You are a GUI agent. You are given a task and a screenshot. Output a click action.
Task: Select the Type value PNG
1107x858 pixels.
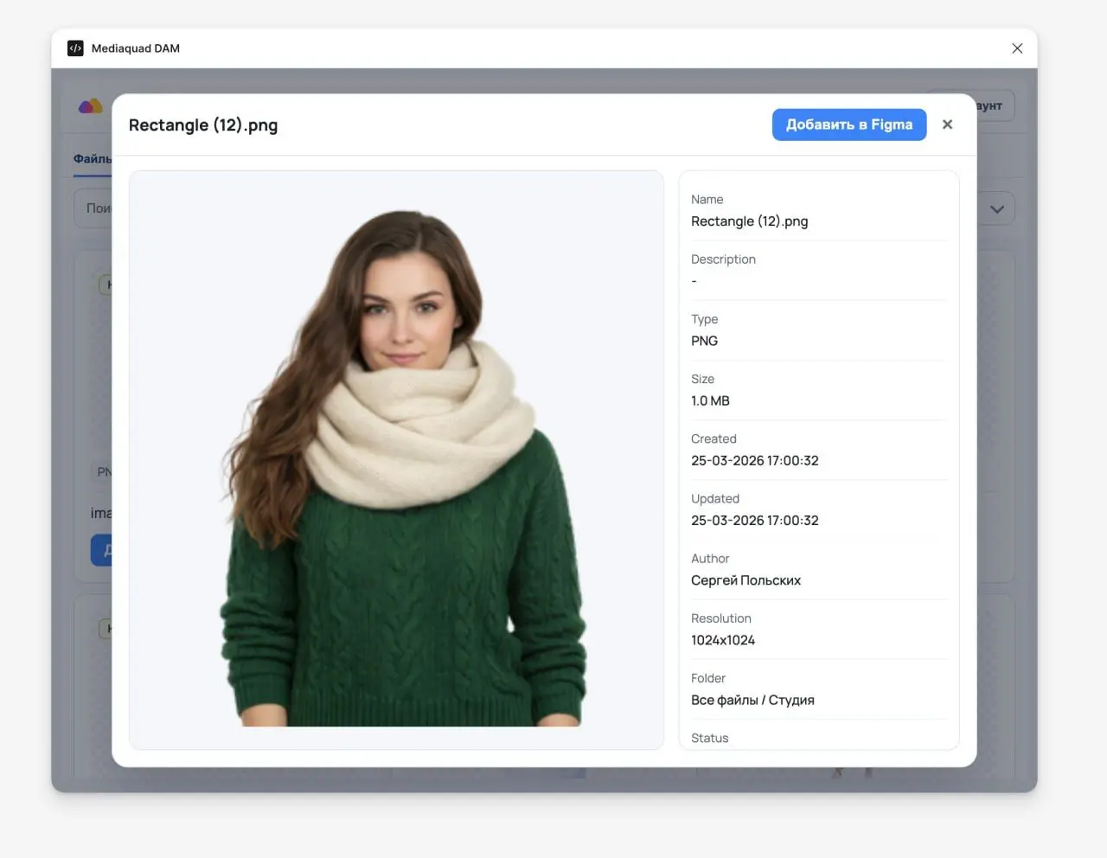[705, 341]
